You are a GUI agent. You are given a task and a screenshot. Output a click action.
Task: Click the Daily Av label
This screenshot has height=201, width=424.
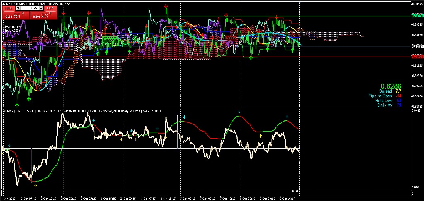point(385,105)
